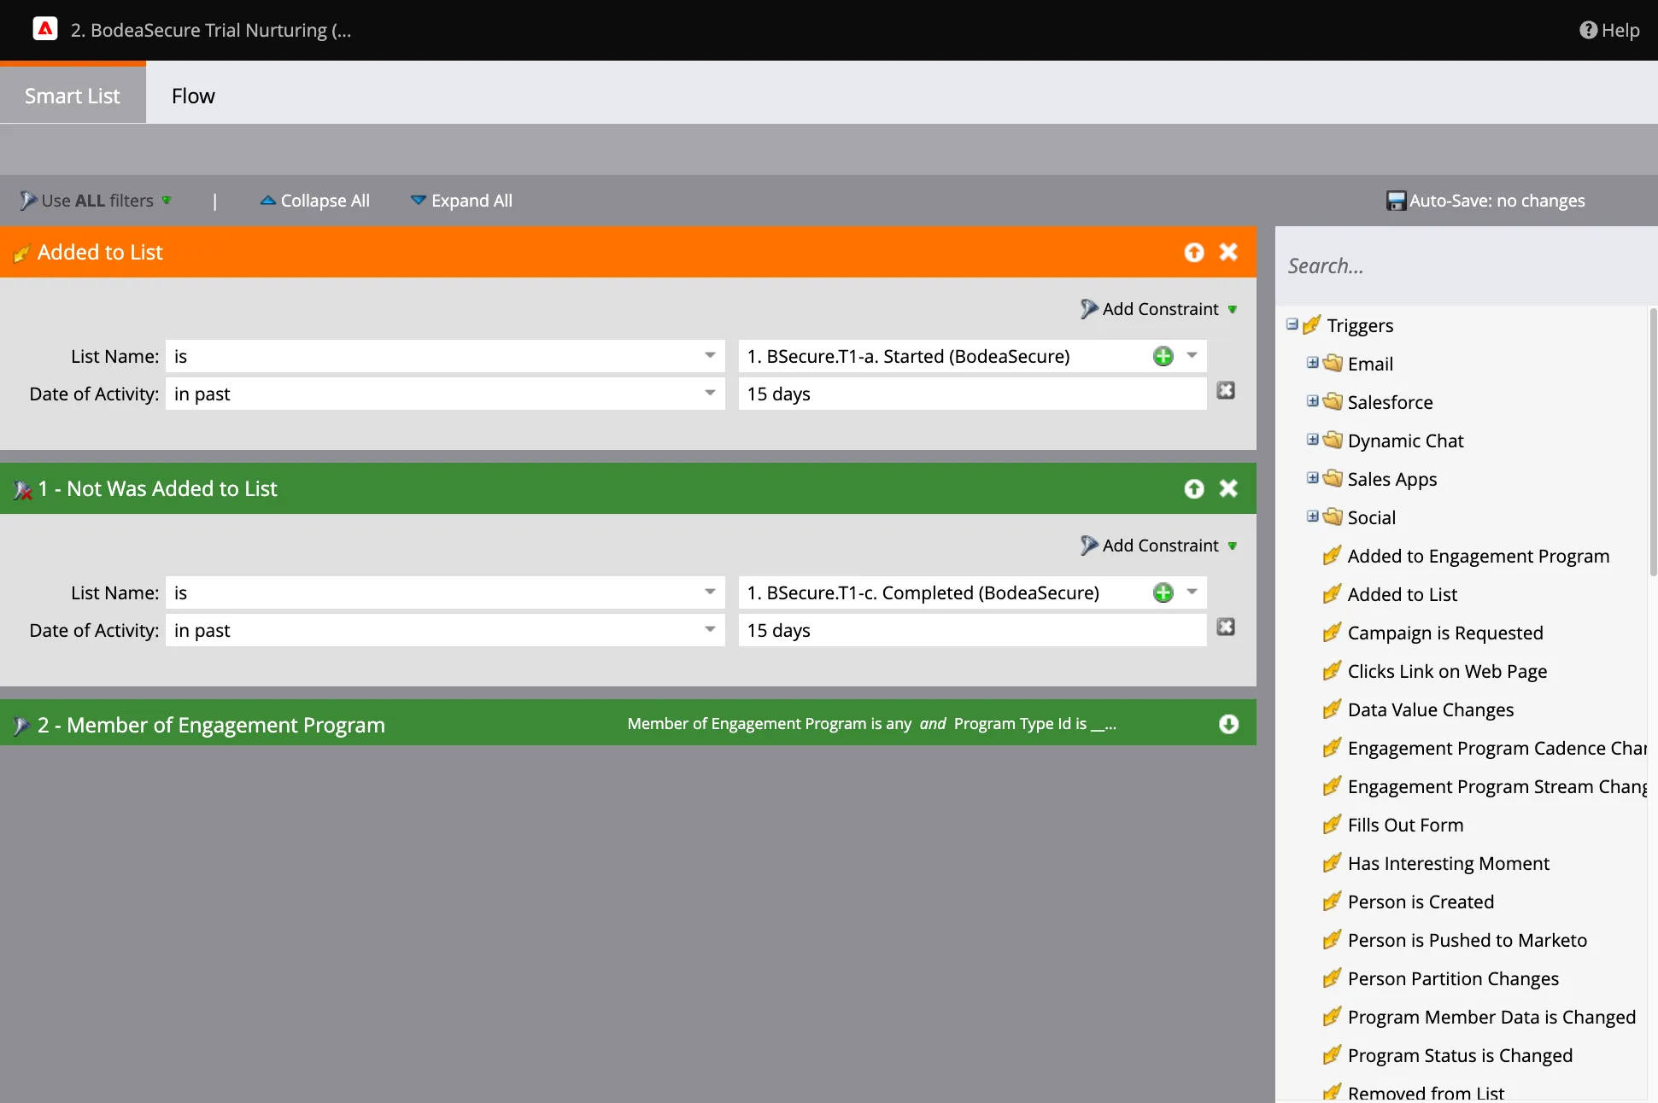Click the Person is Created trigger icon

(1332, 902)
